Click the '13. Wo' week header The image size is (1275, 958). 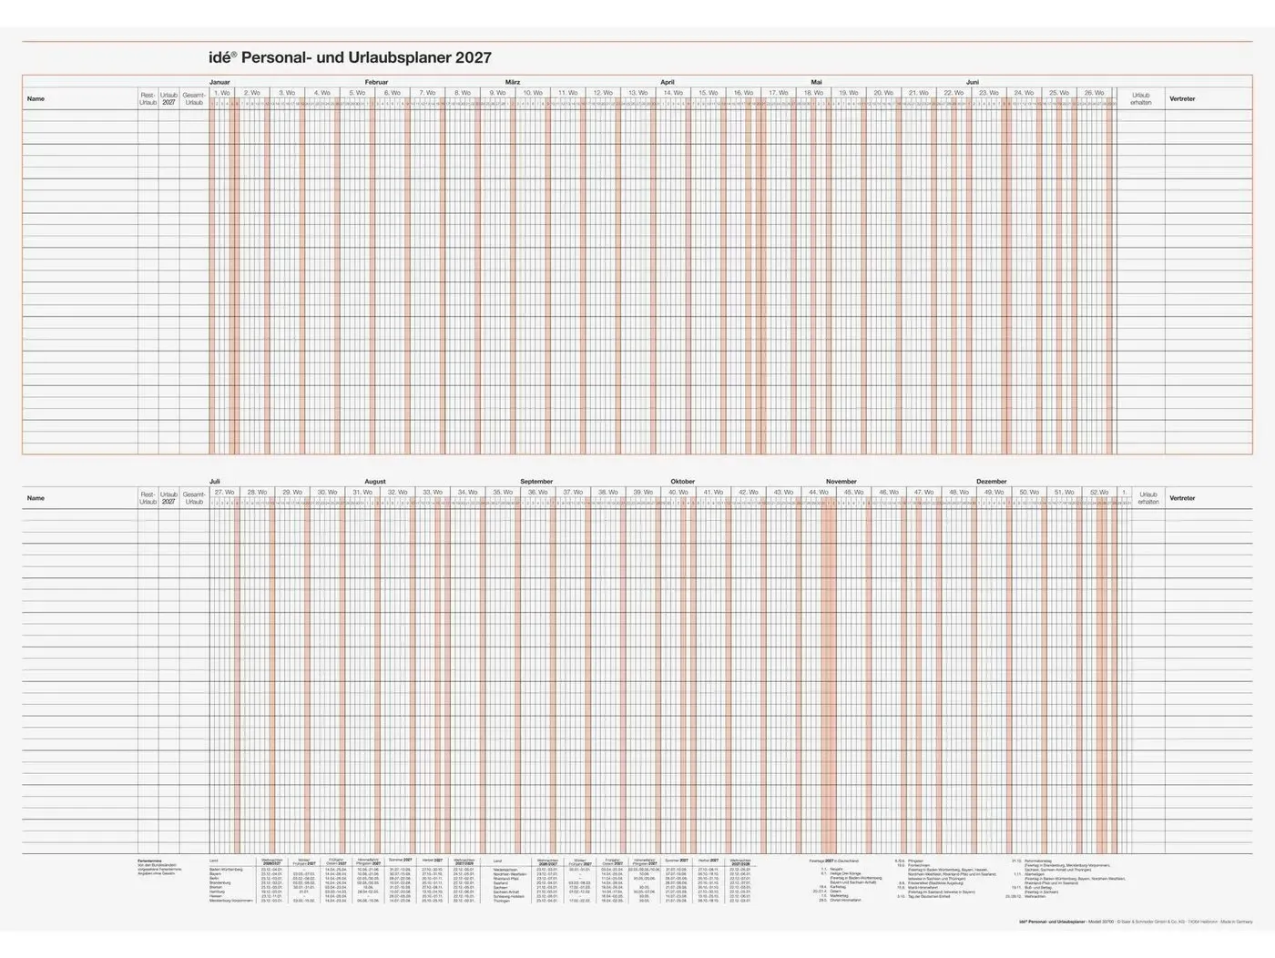(x=638, y=92)
